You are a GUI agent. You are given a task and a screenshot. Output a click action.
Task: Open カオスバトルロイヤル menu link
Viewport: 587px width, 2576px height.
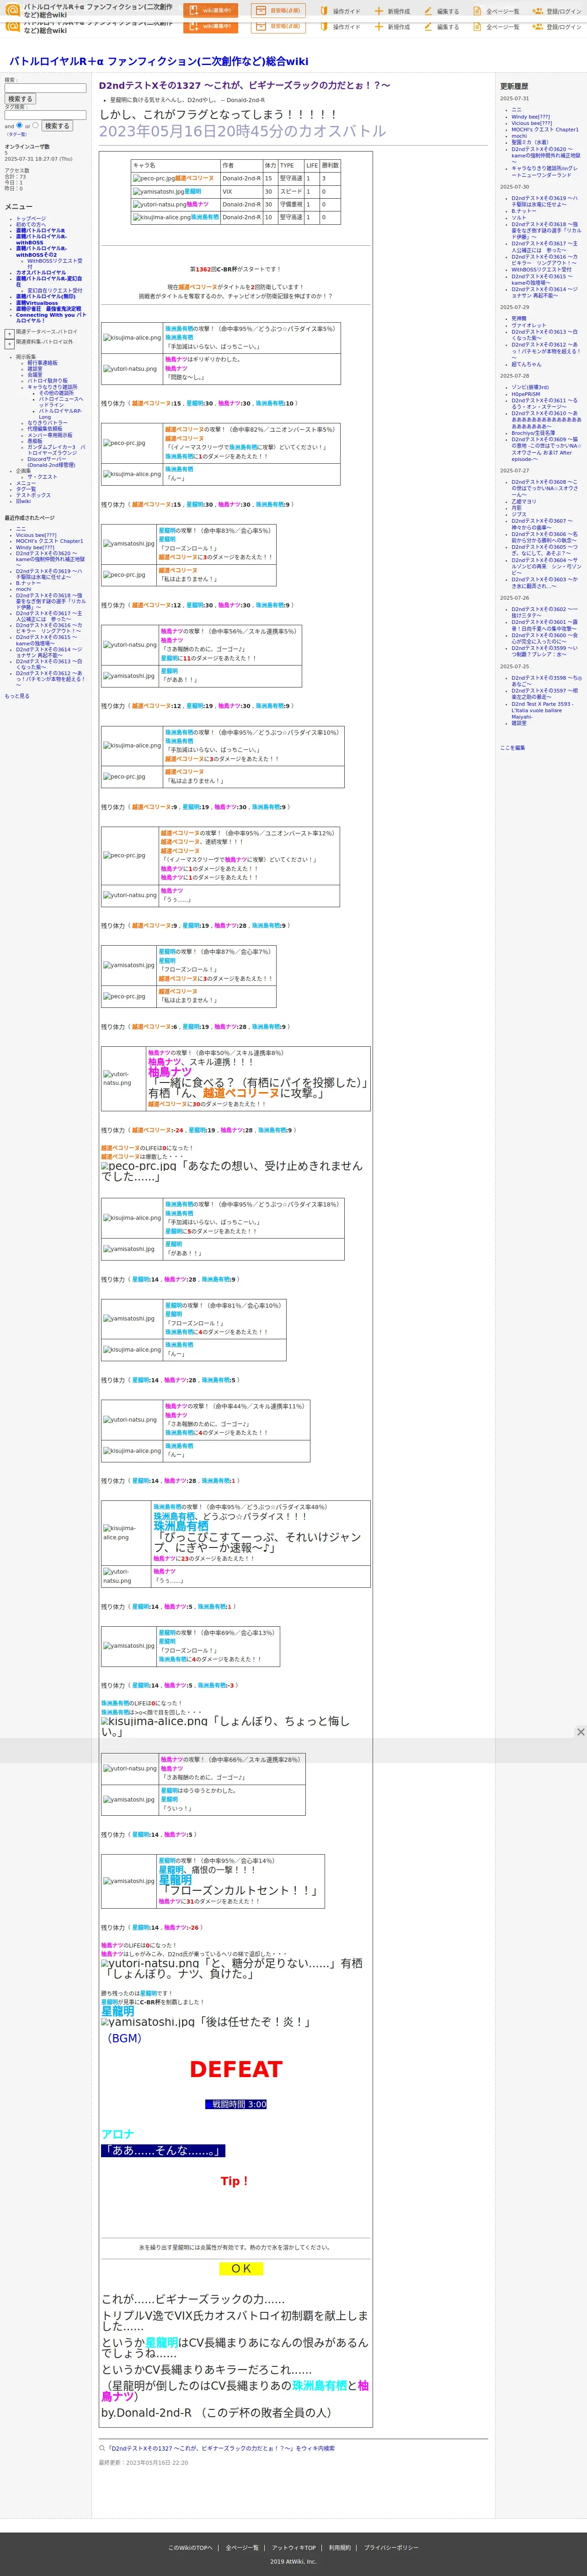tap(41, 273)
